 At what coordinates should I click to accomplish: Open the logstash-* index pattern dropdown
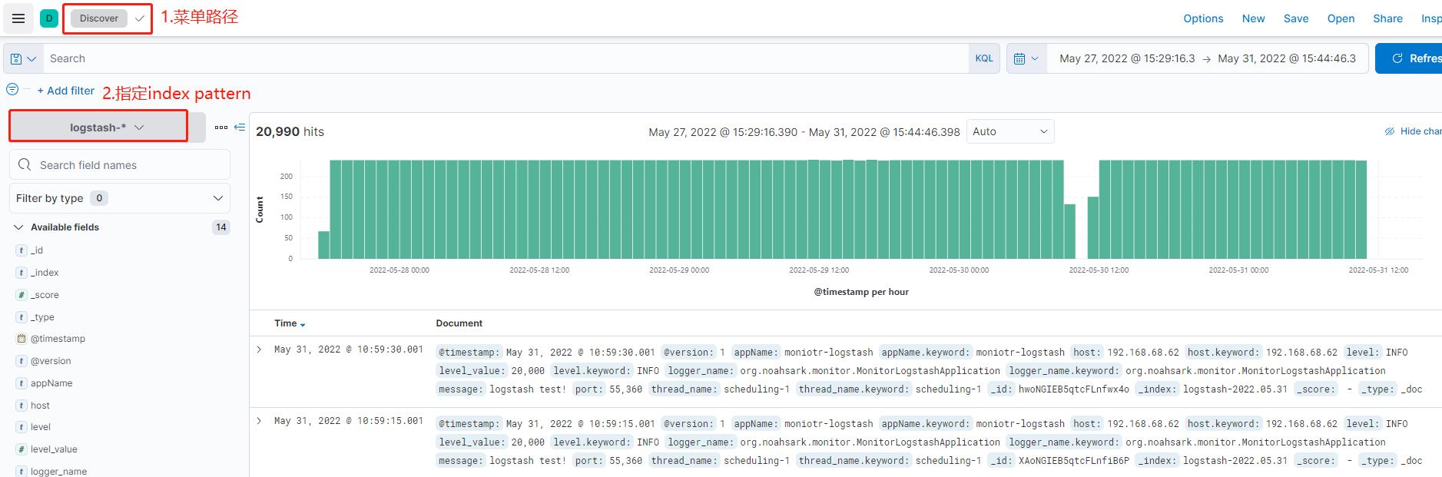pos(107,128)
